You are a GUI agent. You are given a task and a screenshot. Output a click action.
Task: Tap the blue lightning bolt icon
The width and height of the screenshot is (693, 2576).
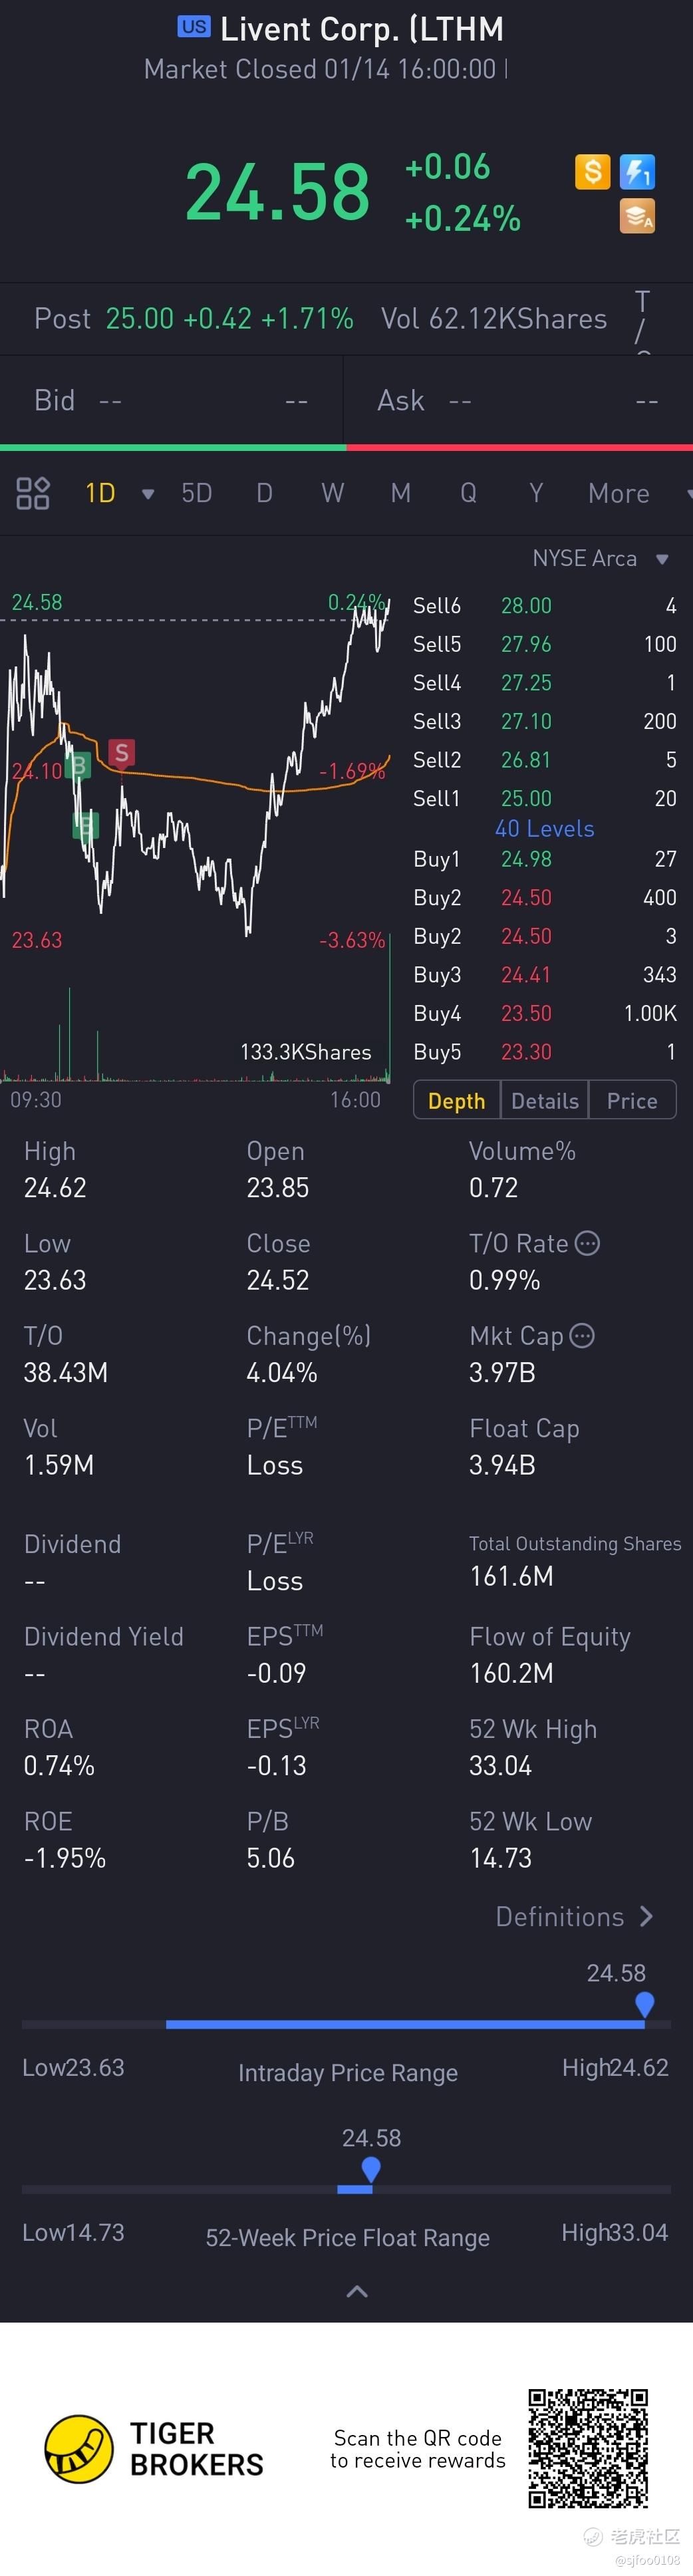(637, 172)
